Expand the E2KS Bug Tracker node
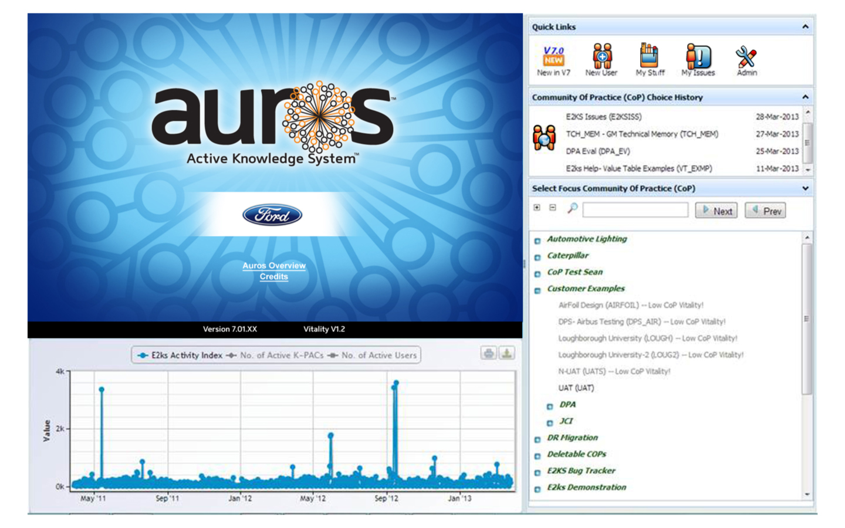Image resolution: width=845 pixels, height=528 pixels. pyautogui.click(x=538, y=472)
